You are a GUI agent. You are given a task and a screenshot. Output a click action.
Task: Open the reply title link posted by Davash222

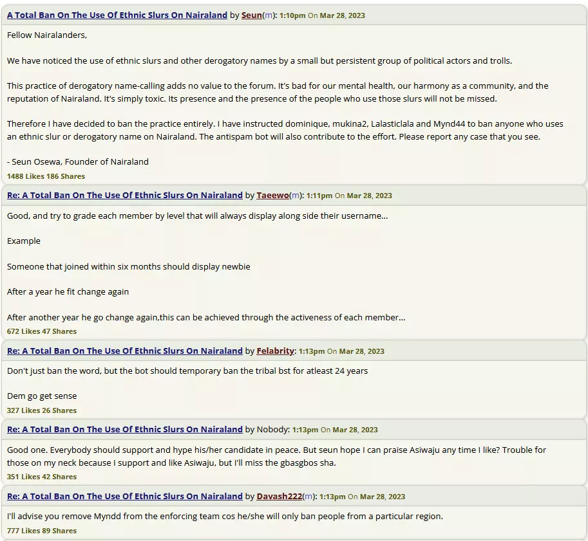coord(125,497)
